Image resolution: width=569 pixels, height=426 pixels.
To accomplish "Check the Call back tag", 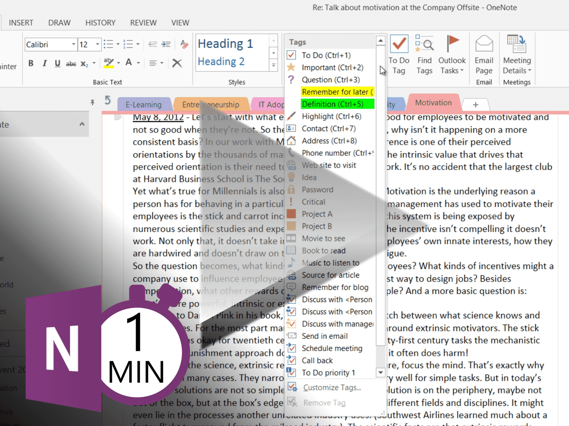I will tap(291, 360).
